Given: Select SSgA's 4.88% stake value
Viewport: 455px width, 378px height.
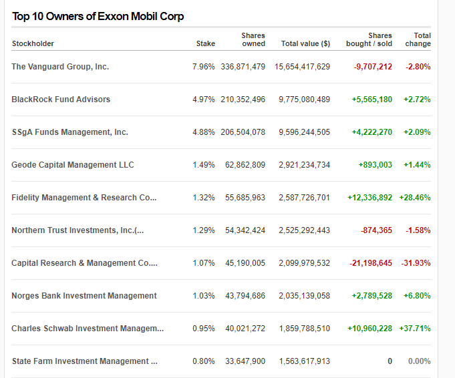Looking at the screenshot, I should 204,132.
